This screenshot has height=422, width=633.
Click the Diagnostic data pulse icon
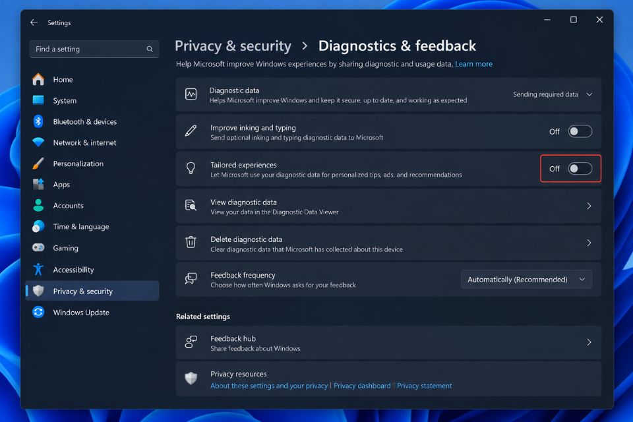tap(191, 94)
